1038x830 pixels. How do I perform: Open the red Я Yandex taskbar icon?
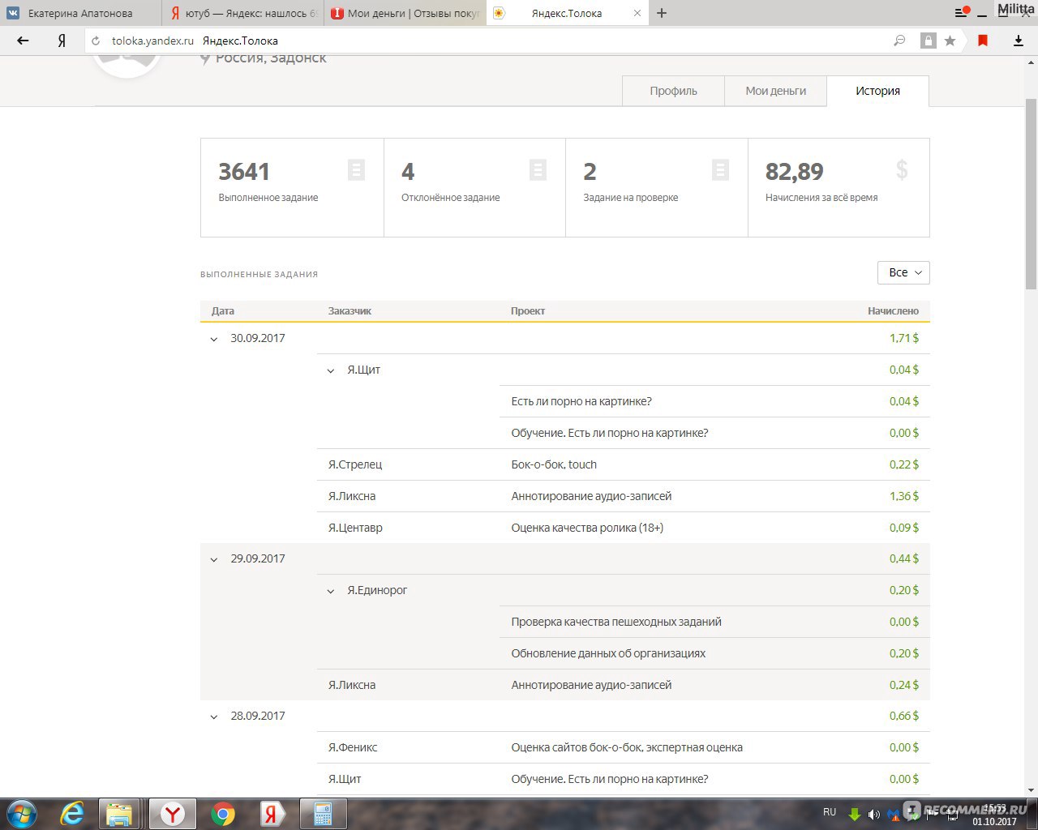[273, 814]
